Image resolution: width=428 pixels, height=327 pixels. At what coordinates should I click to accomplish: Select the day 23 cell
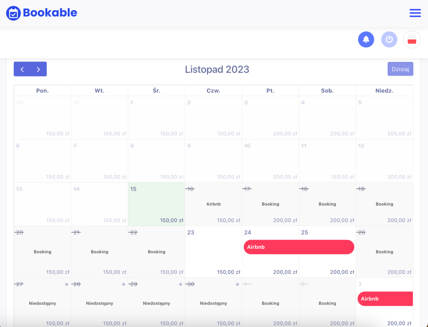pos(213,252)
